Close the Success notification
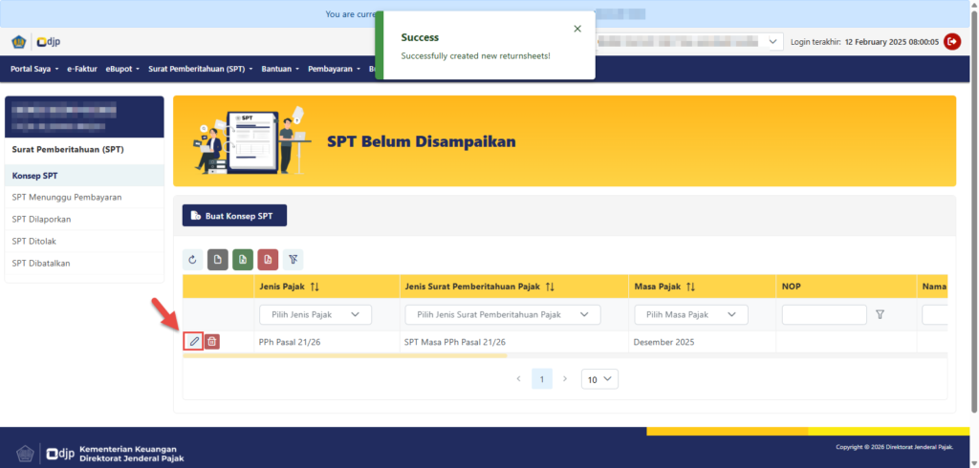 [x=577, y=29]
